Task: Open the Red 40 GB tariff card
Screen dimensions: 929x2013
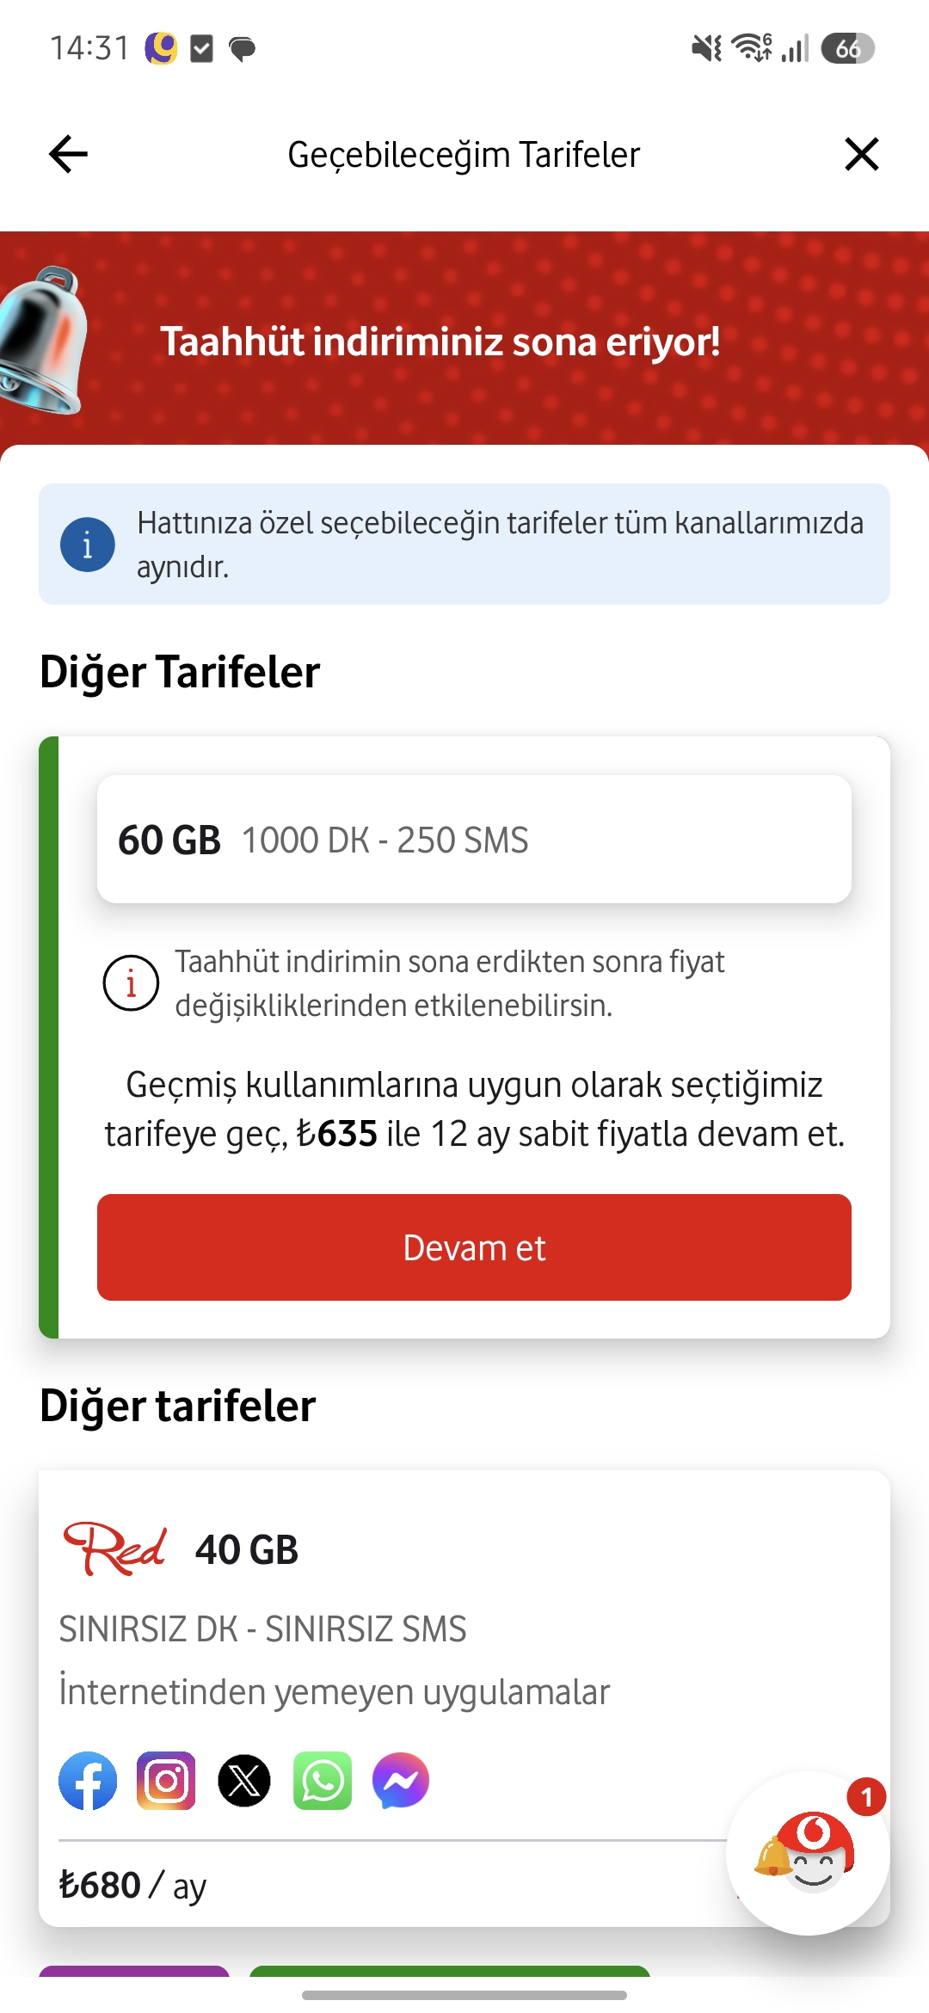Action: pos(464,1698)
